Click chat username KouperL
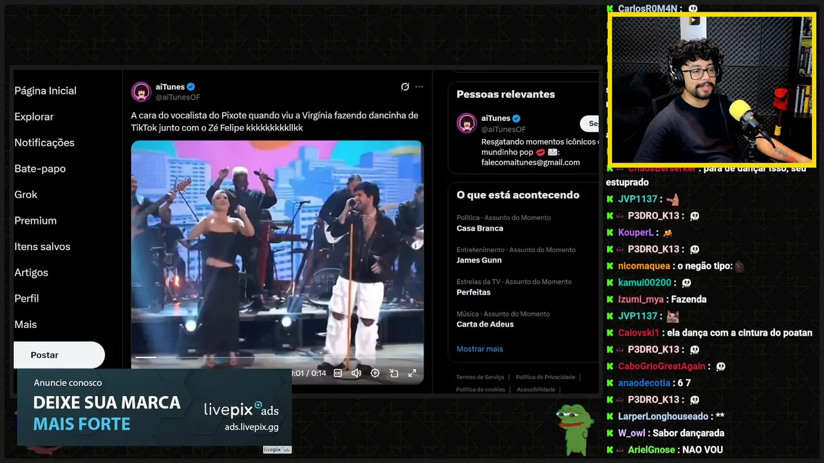This screenshot has height=463, width=824. tap(635, 232)
